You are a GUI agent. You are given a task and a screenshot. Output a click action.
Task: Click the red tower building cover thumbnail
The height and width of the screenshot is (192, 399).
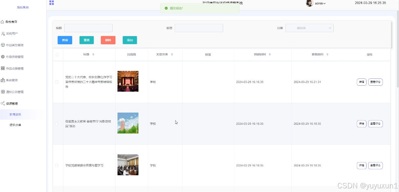(128, 123)
